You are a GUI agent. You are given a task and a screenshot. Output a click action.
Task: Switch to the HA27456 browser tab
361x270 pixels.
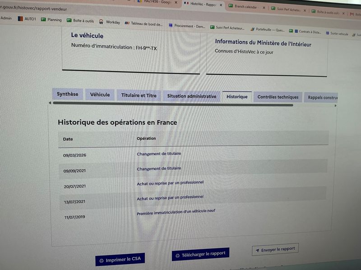point(155,2)
